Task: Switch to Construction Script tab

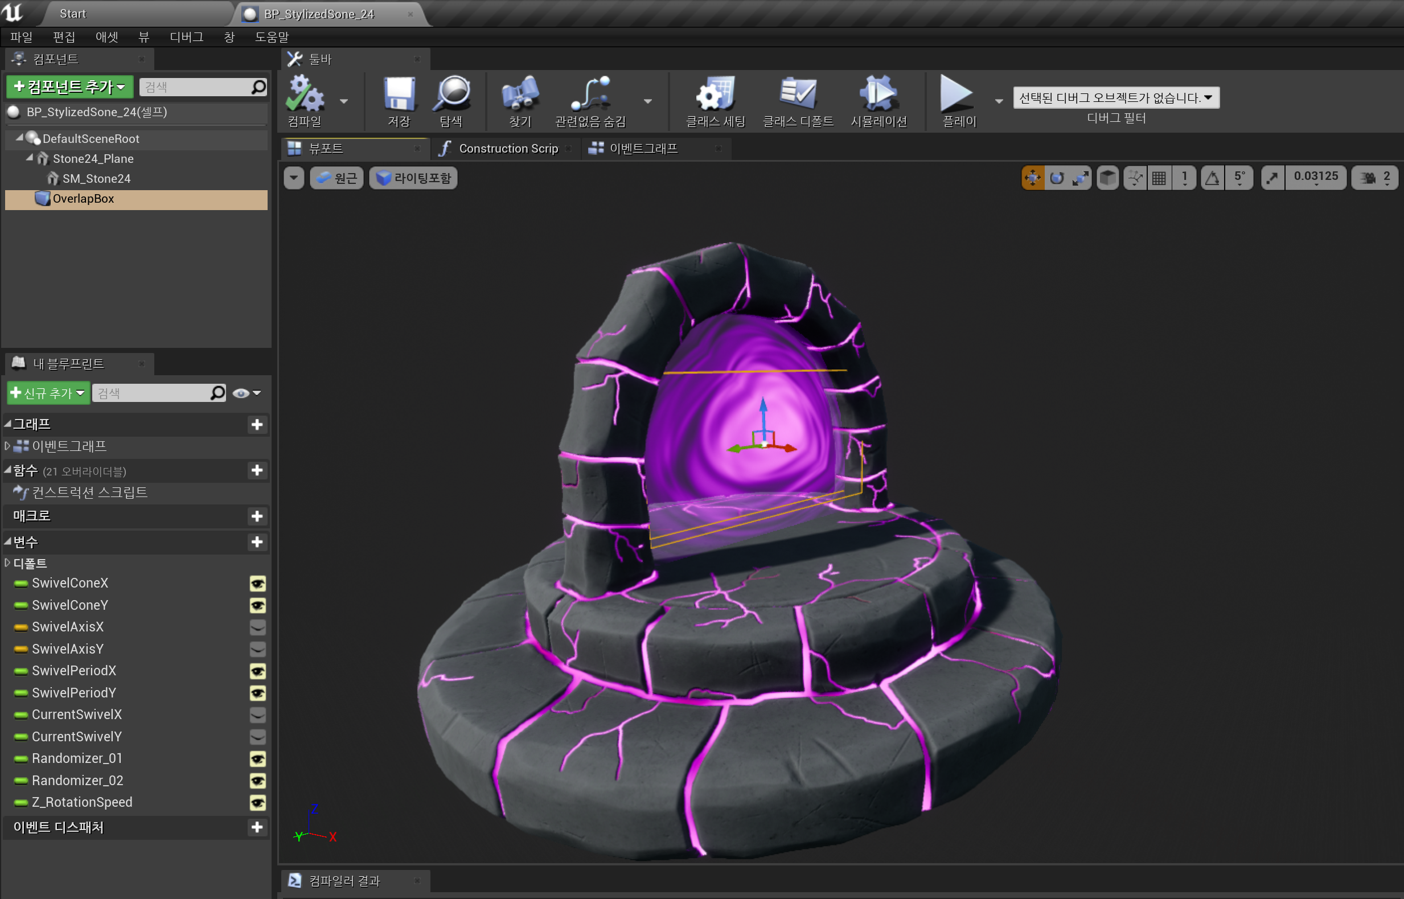Action: click(508, 148)
